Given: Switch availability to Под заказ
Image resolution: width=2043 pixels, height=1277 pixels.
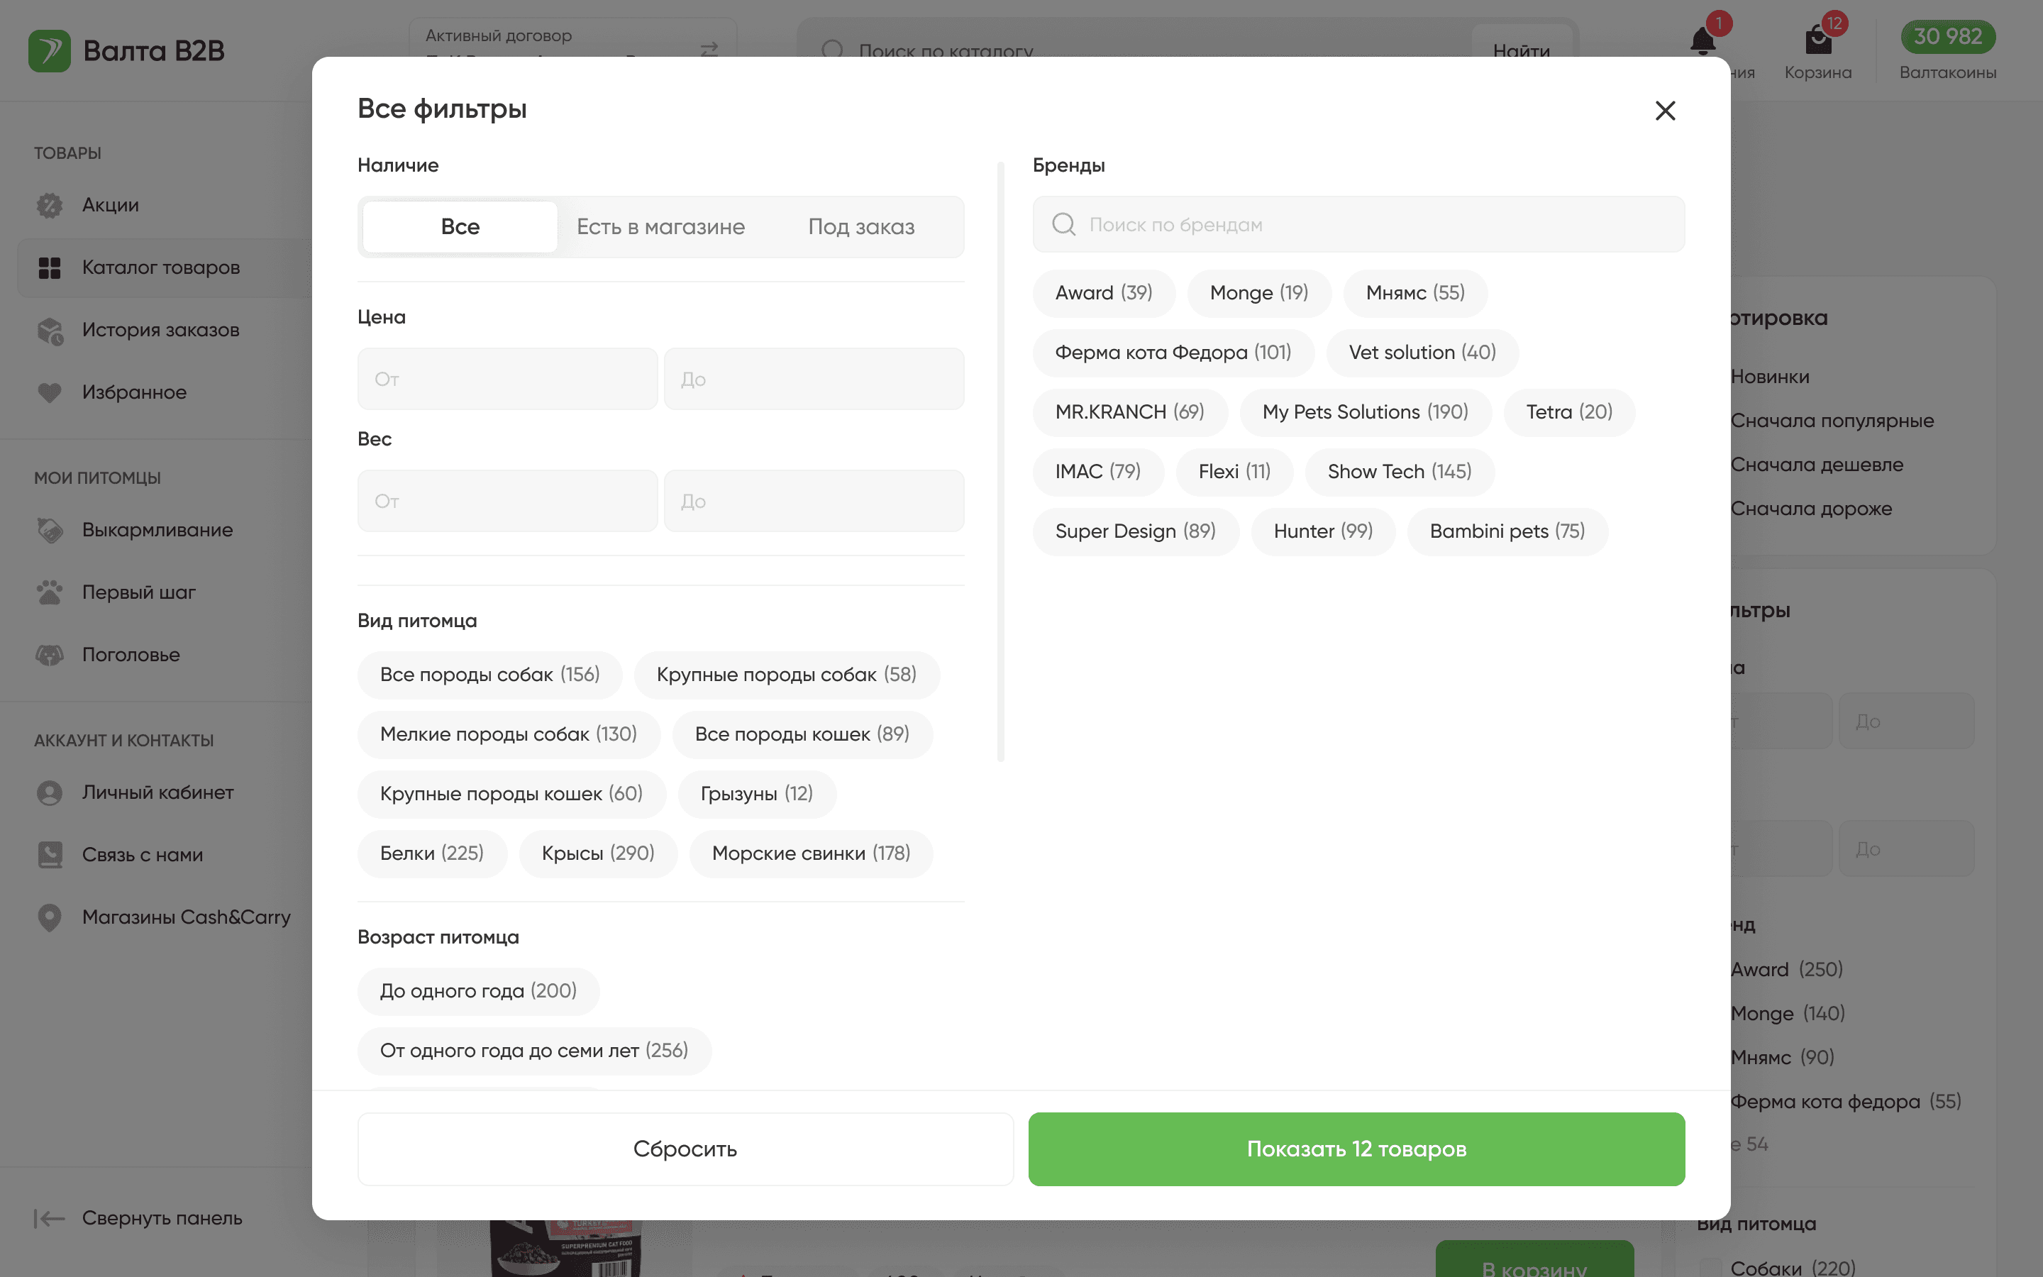Looking at the screenshot, I should tap(861, 227).
